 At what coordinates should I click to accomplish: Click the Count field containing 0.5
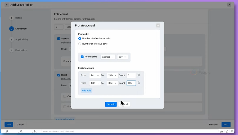tap(131, 83)
